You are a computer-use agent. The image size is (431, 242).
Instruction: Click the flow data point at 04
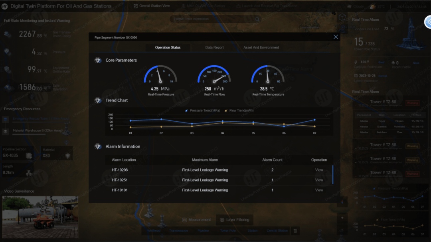click(223, 123)
